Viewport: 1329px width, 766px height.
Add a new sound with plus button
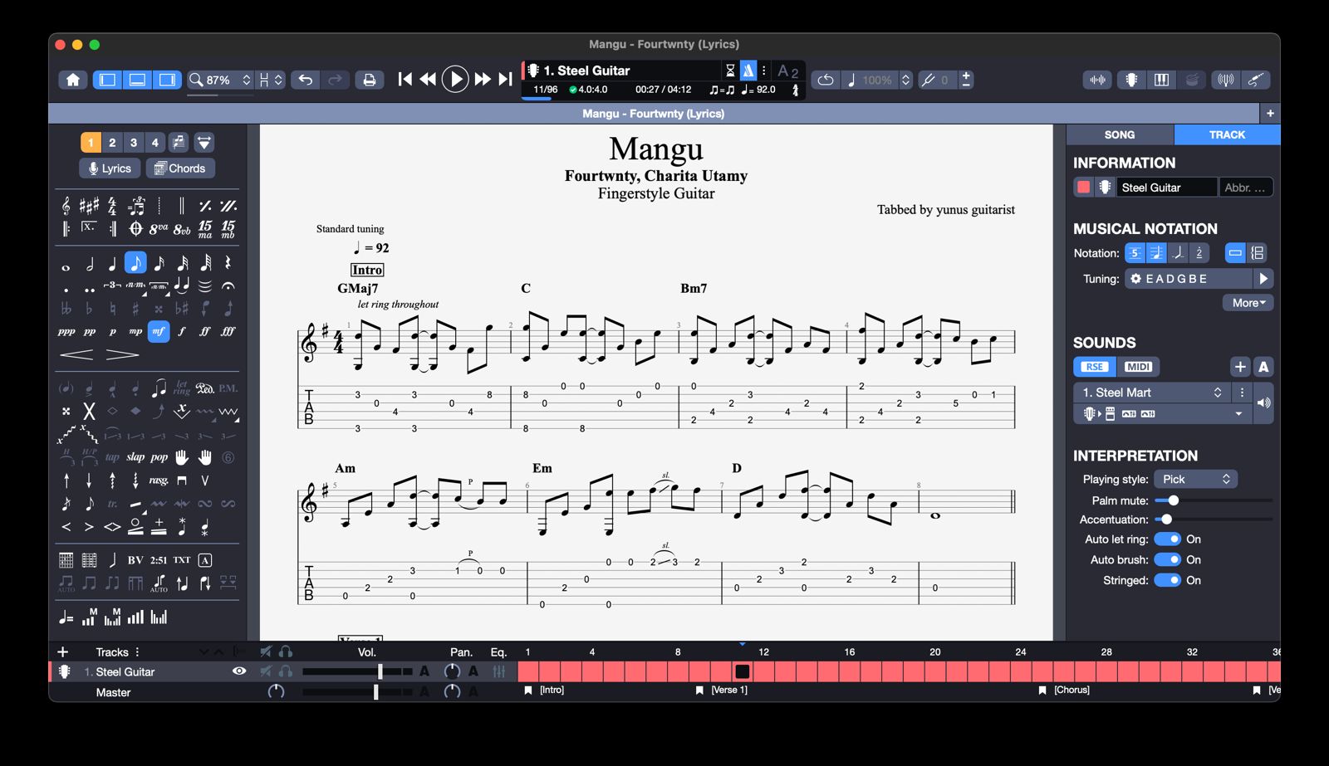tap(1240, 367)
